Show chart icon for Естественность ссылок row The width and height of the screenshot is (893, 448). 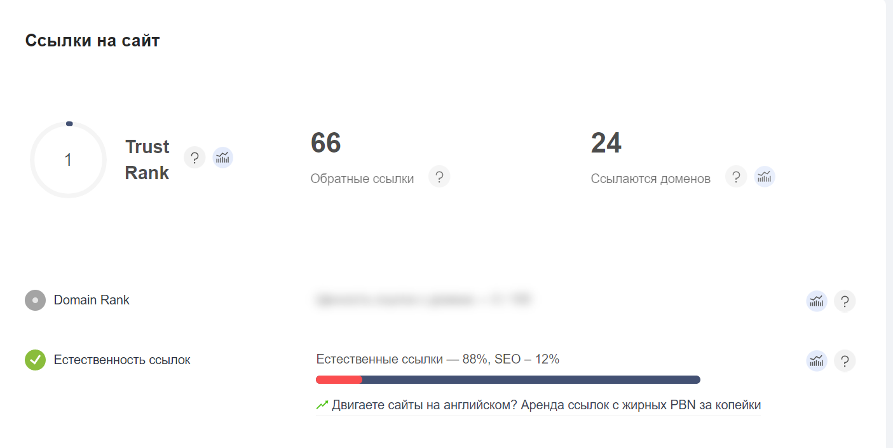pyautogui.click(x=817, y=361)
